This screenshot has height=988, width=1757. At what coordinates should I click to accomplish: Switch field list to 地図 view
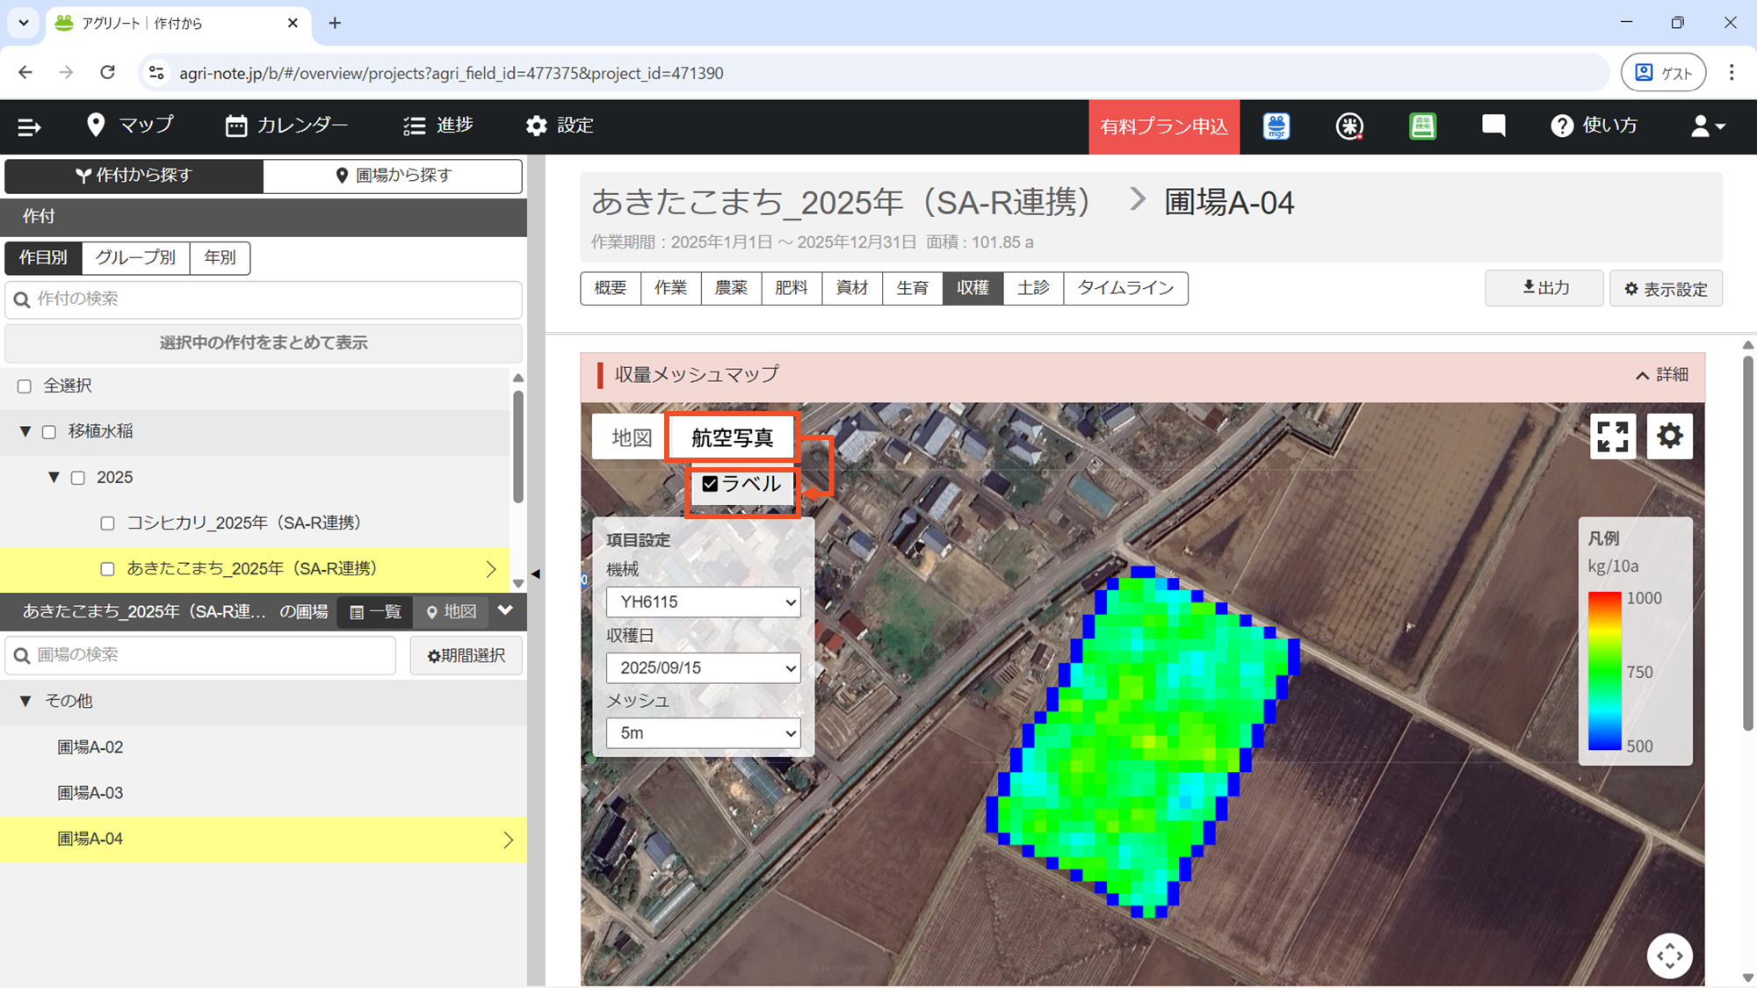click(x=451, y=611)
